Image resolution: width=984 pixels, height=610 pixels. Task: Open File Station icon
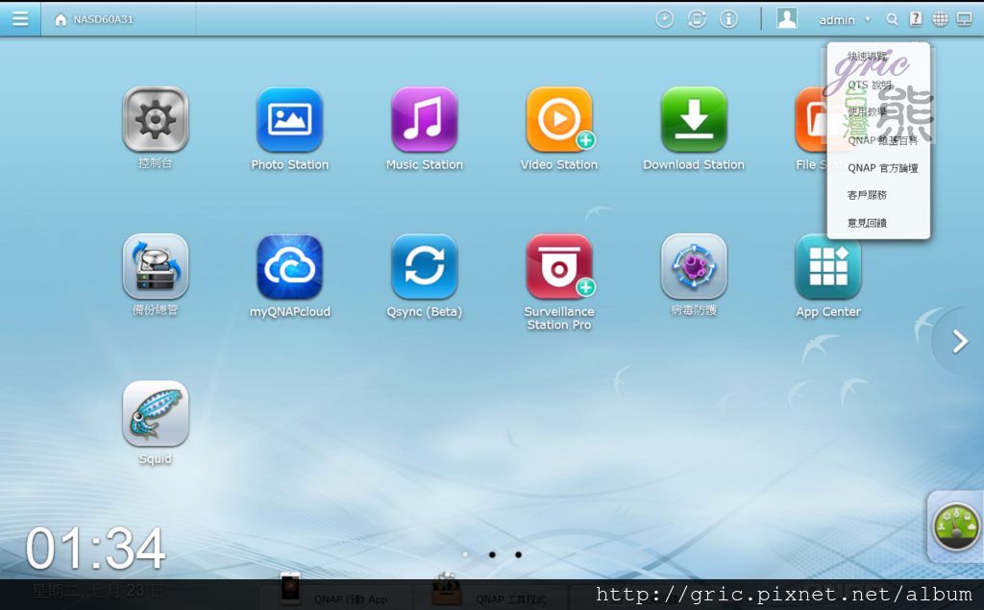(811, 119)
